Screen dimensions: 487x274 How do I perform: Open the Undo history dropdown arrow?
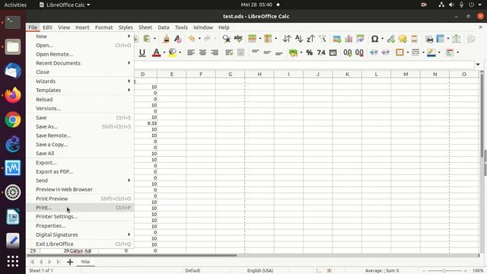pyautogui.click(x=199, y=39)
